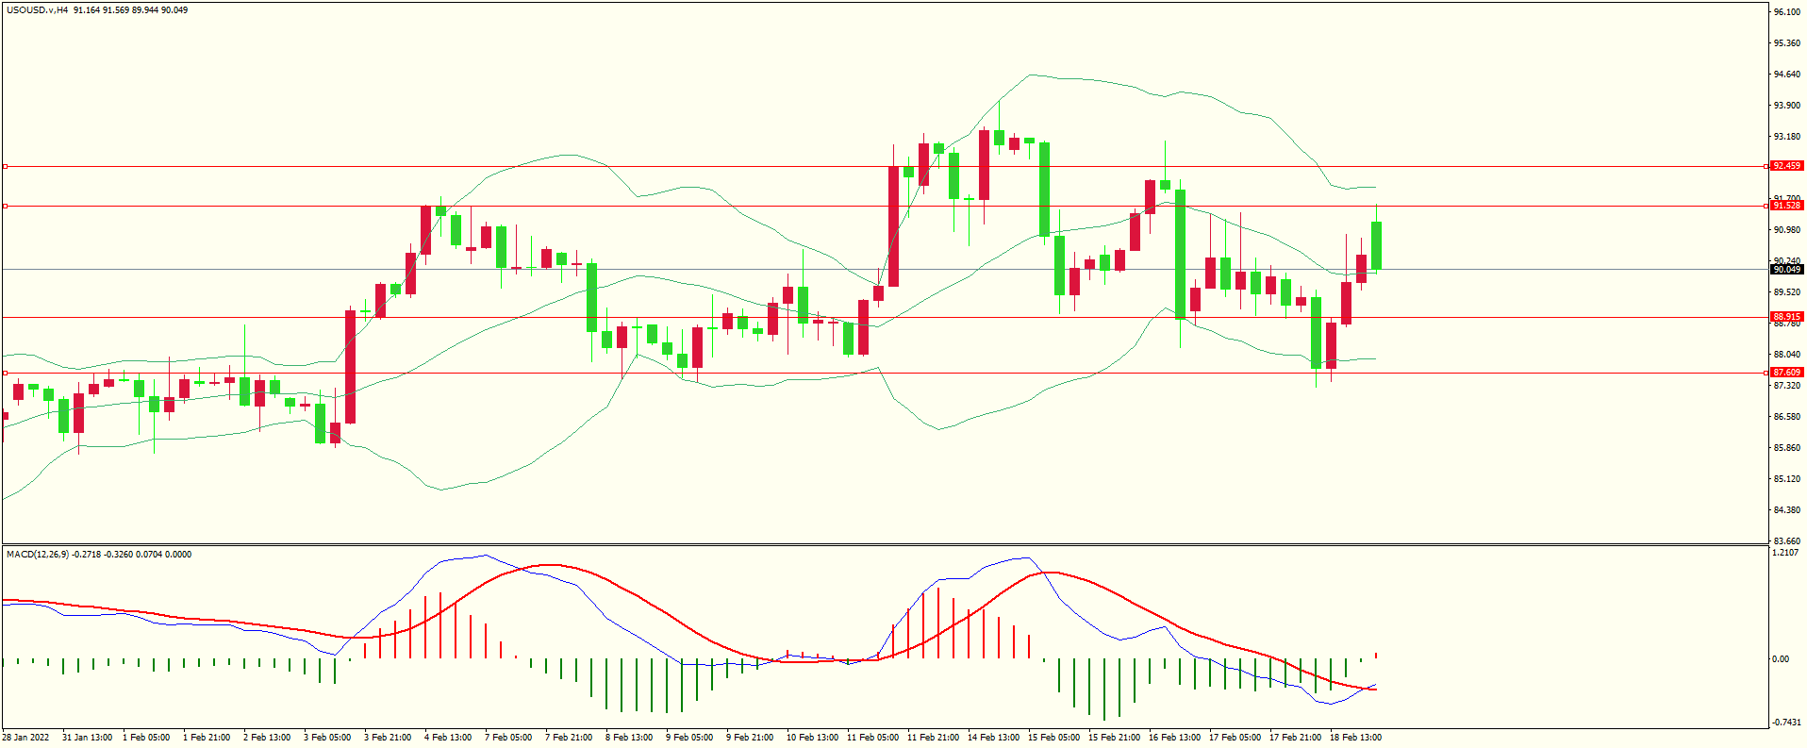The height and width of the screenshot is (748, 1807).
Task: Click the 87.320 price scale label
Action: click(x=1786, y=386)
